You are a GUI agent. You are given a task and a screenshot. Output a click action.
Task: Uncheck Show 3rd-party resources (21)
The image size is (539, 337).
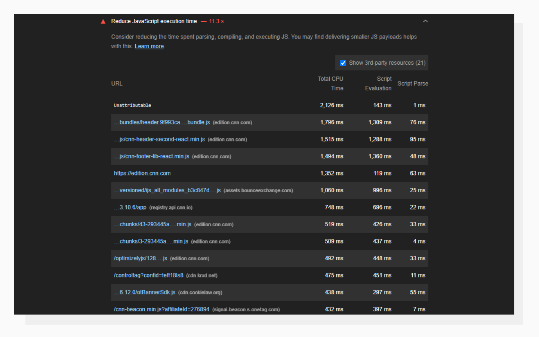click(x=343, y=63)
